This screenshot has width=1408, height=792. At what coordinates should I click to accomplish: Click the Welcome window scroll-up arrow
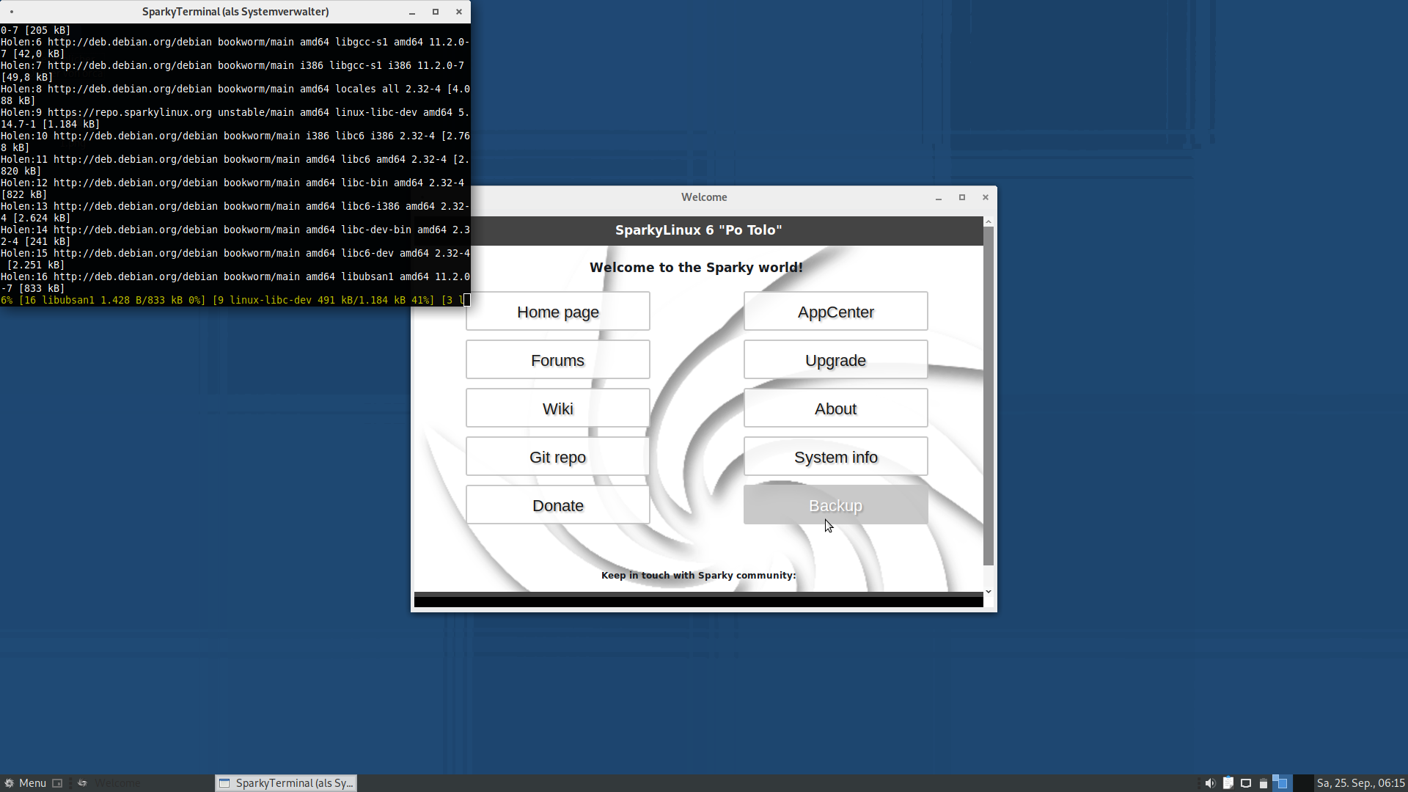point(989,221)
